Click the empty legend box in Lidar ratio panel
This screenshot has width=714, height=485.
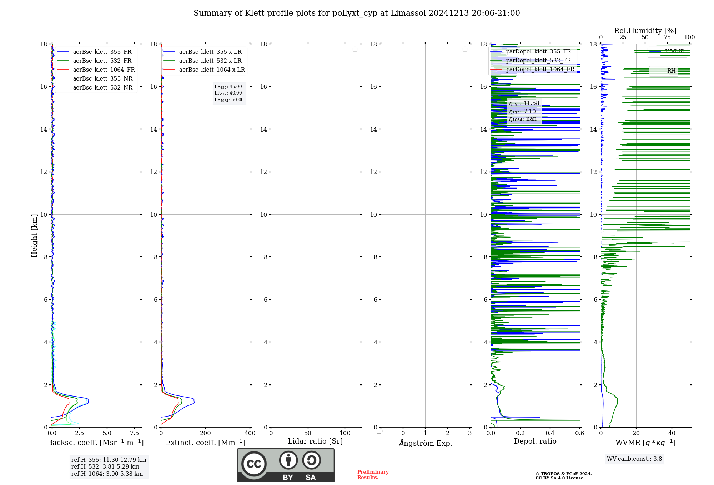[355, 49]
